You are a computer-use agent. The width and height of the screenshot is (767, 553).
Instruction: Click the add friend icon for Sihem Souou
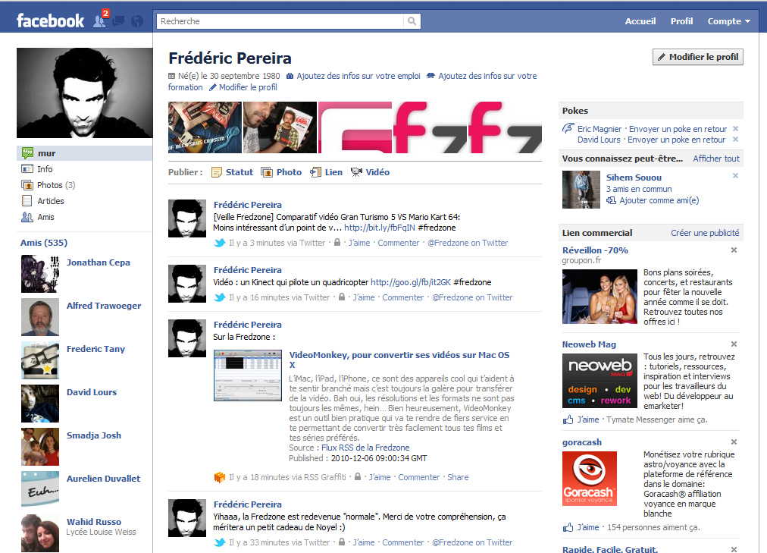coord(611,200)
